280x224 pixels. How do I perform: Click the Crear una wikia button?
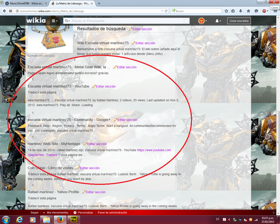click(239, 21)
